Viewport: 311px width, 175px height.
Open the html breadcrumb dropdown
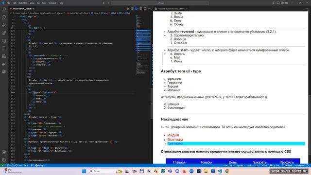click(95, 13)
